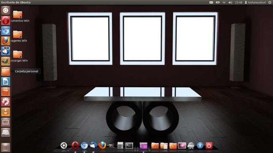Image resolution: width=273 pixels, height=153 pixels.
Task: Expand the loslunesalsol user menu
Action: (255, 3)
